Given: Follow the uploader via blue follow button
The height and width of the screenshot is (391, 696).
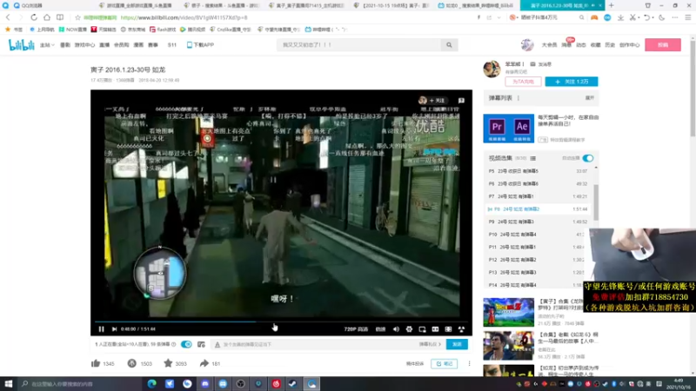Looking at the screenshot, I should (x=572, y=82).
